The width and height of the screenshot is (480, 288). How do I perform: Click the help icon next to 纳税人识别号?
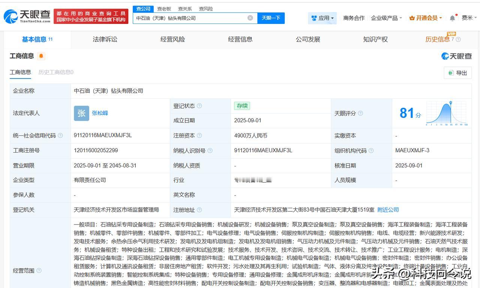tap(210, 150)
